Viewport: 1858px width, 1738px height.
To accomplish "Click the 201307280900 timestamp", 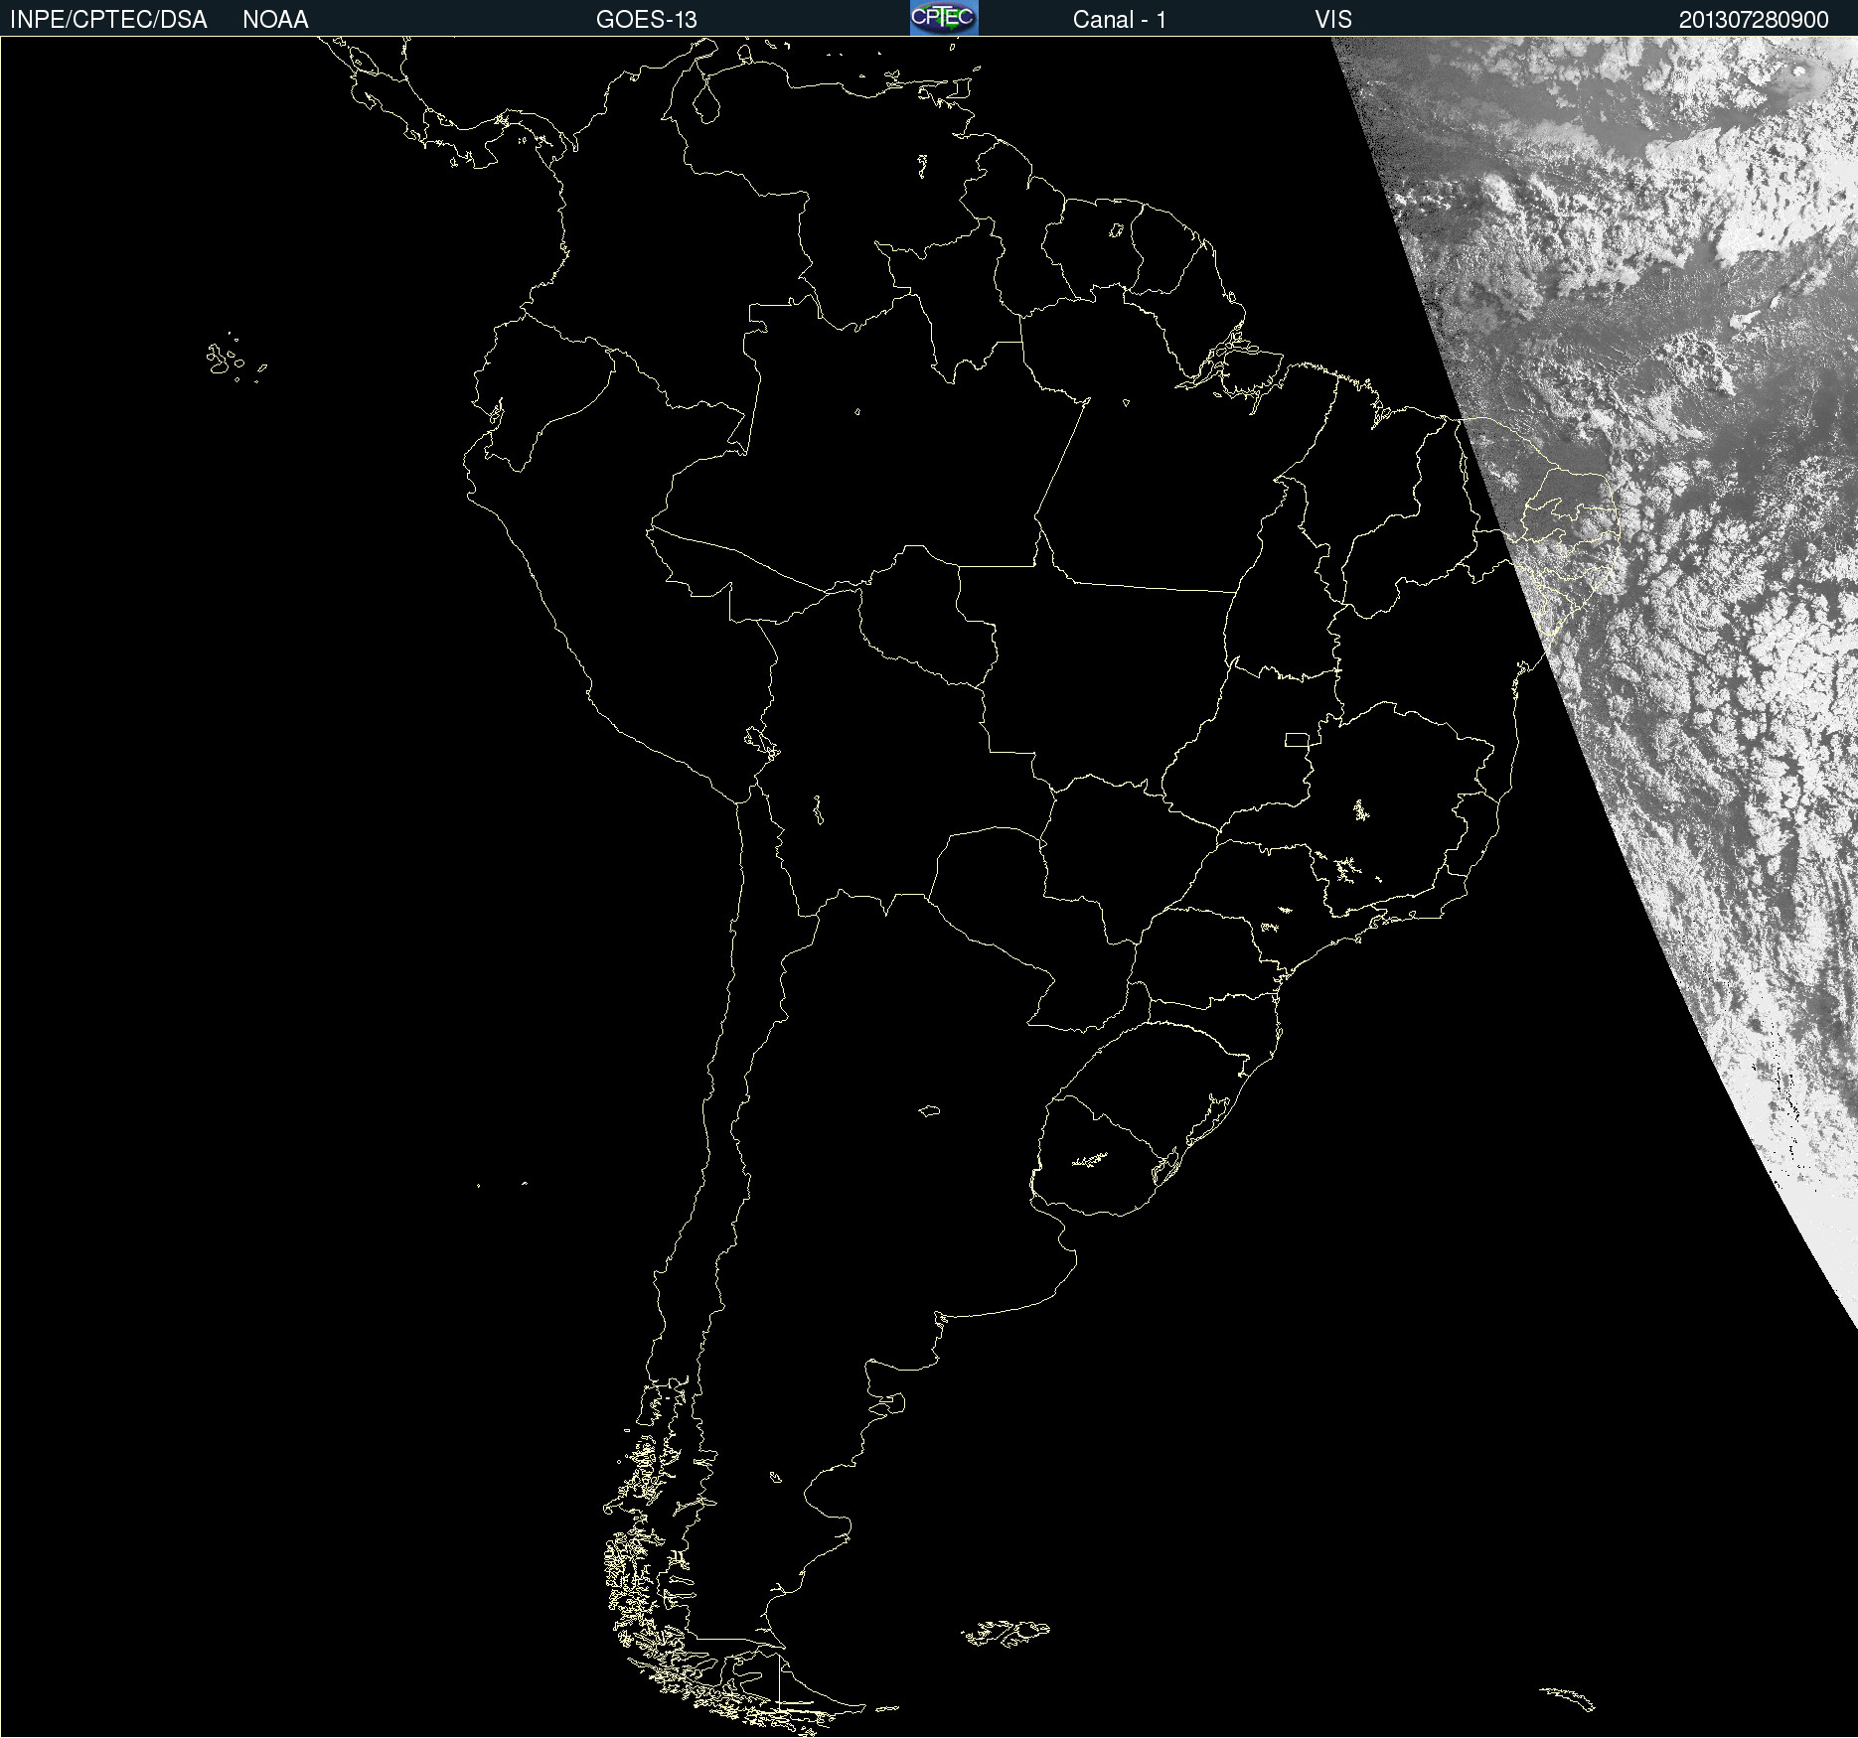I will point(1754,20).
